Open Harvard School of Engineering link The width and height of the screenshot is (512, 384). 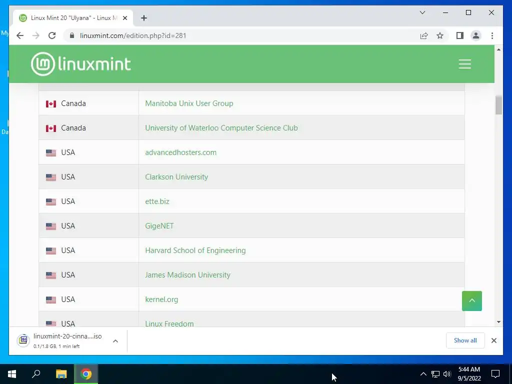[x=195, y=250]
